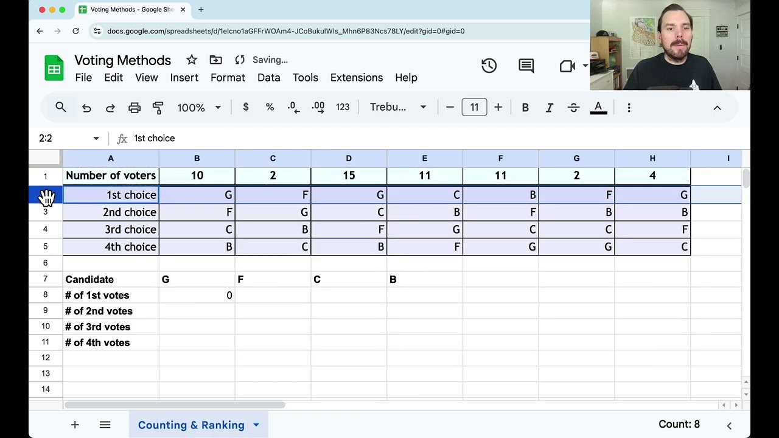Click the browser address bar URL
The width and height of the screenshot is (779, 438).
(x=286, y=31)
